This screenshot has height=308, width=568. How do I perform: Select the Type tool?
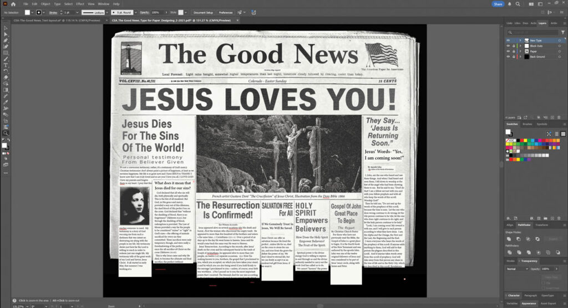(6, 65)
